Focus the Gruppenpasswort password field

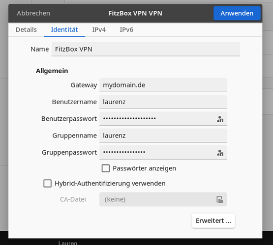(157, 152)
